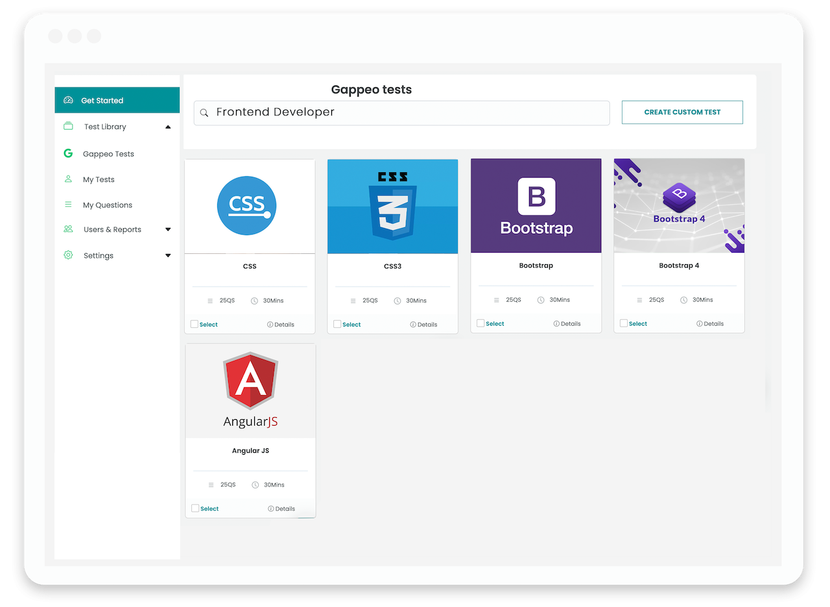Expand the Settings section arrow
This screenshot has height=607, width=830.
pyautogui.click(x=168, y=255)
